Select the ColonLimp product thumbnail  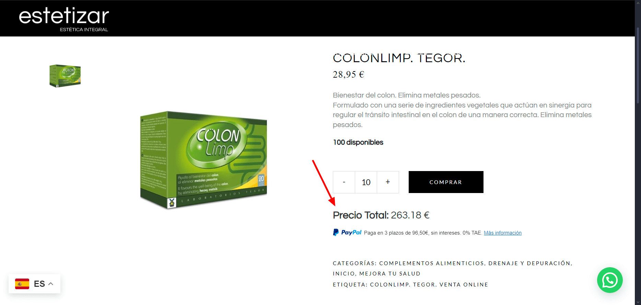(x=65, y=76)
